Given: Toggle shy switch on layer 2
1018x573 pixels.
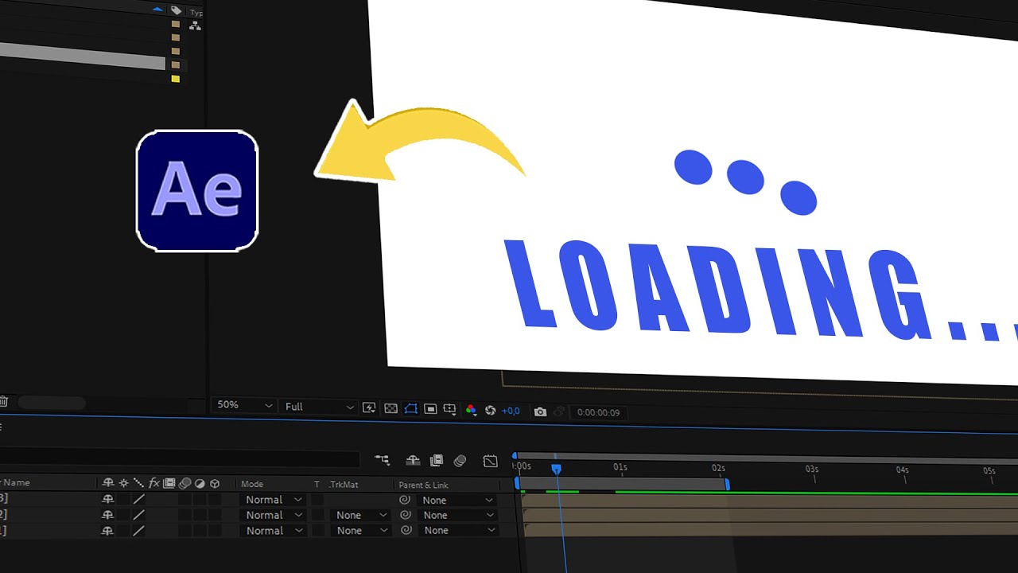Looking at the screenshot, I should [x=108, y=515].
